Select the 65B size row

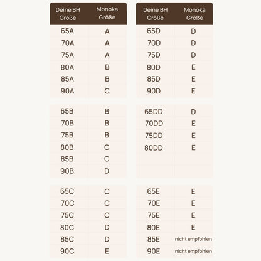(x=88, y=111)
